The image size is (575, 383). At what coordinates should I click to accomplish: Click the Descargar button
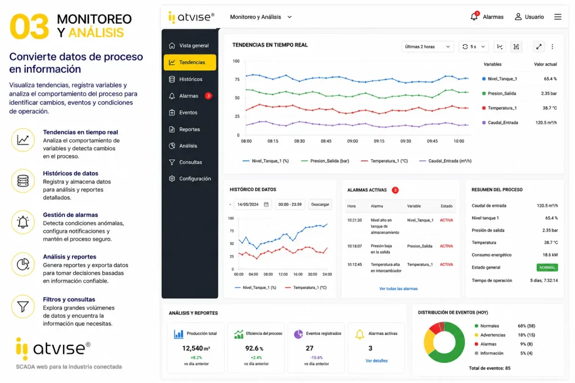coord(320,204)
